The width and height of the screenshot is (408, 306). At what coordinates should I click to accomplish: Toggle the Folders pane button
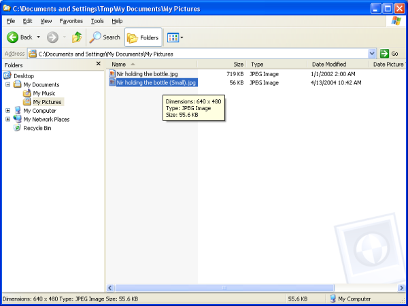pyautogui.click(x=143, y=37)
